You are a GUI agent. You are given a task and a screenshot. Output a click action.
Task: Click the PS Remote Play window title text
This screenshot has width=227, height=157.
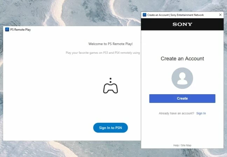click(21, 30)
